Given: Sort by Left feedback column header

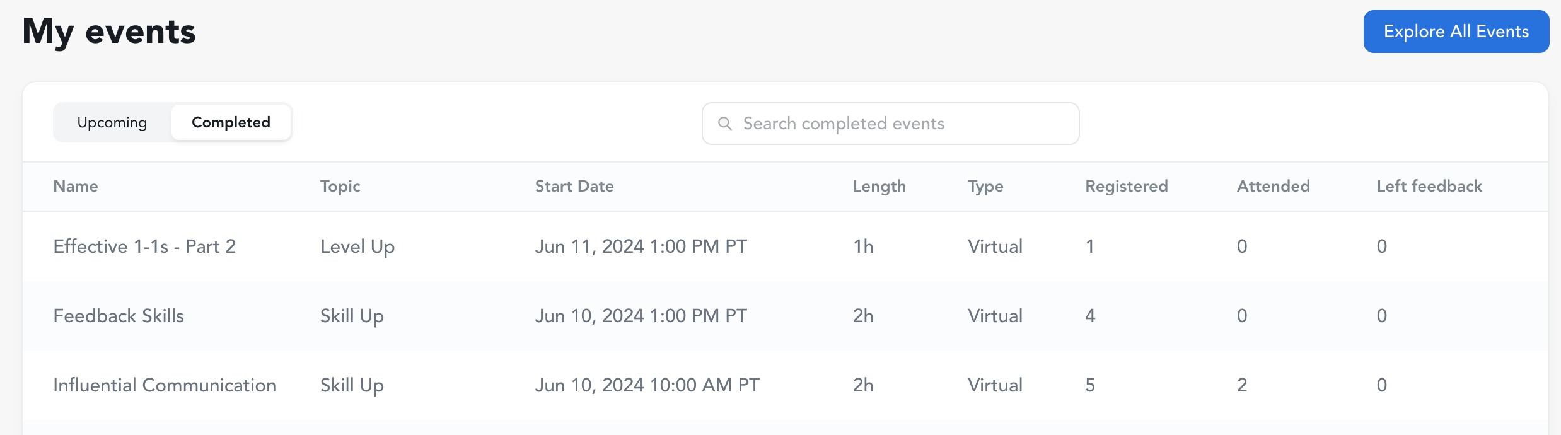Looking at the screenshot, I should tap(1429, 186).
